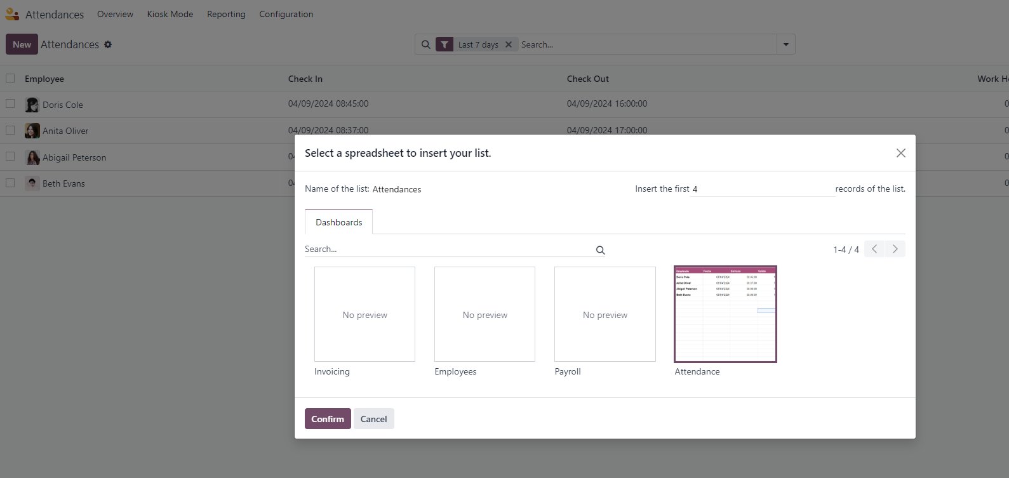Click employee name Abigail Peterson

(x=74, y=157)
